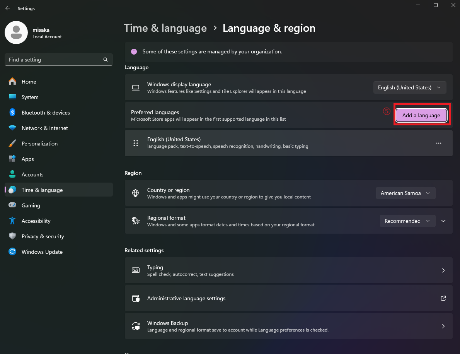Viewport: 460px width, 354px height.
Task: Click the Regional format language icon
Action: tap(136, 221)
